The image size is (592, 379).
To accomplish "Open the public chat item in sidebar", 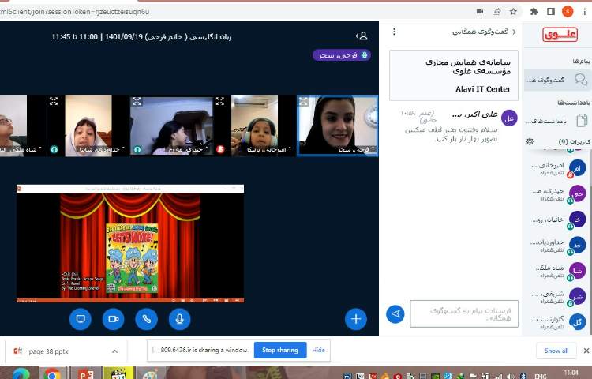I will coord(557,80).
